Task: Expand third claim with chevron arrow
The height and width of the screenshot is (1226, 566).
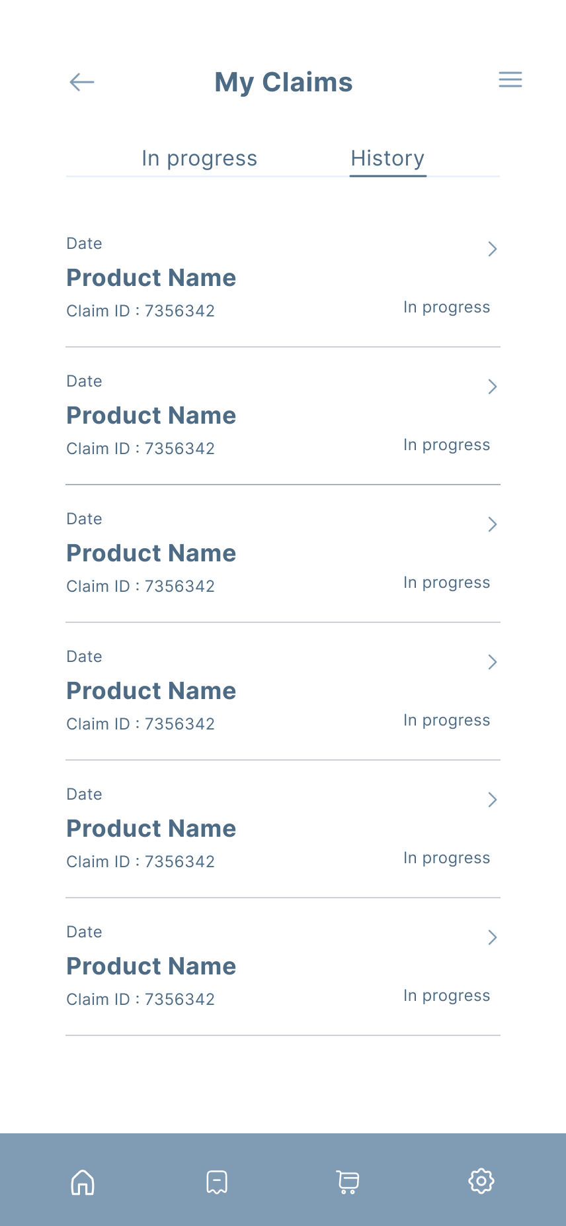Action: tap(492, 524)
